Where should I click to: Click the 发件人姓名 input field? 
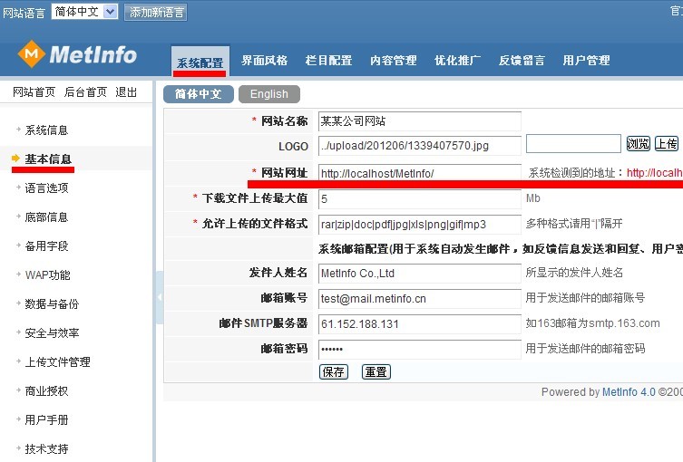click(x=419, y=274)
